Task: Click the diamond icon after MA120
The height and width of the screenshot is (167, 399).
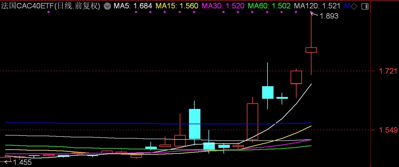Action: [x=354, y=6]
